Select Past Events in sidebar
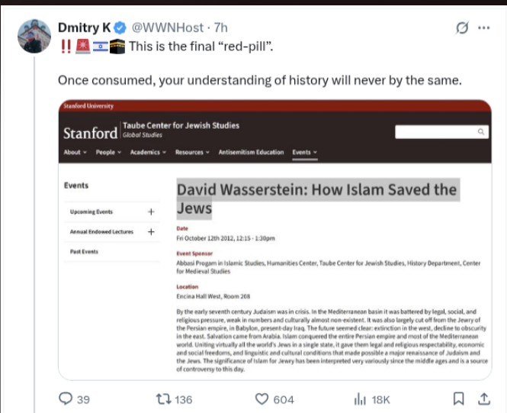 84,251
